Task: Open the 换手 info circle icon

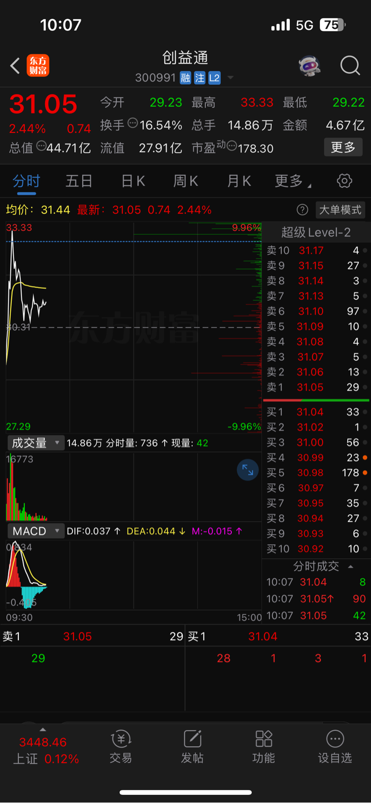Action: (133, 124)
